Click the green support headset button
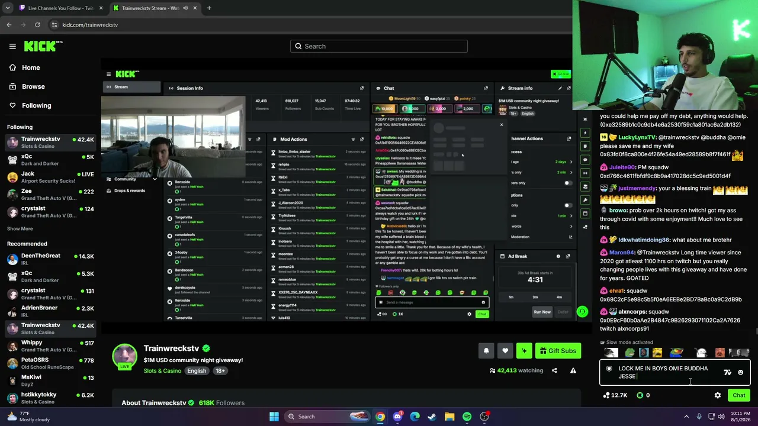 583,312
